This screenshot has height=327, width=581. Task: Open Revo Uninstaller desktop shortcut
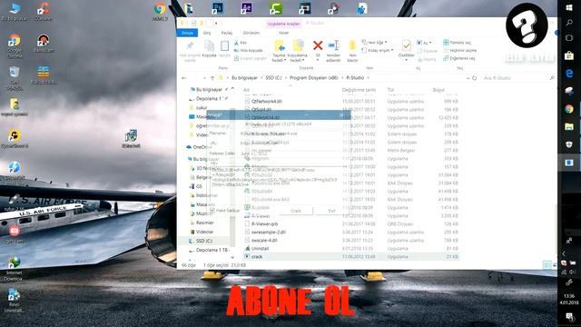[x=15, y=301]
